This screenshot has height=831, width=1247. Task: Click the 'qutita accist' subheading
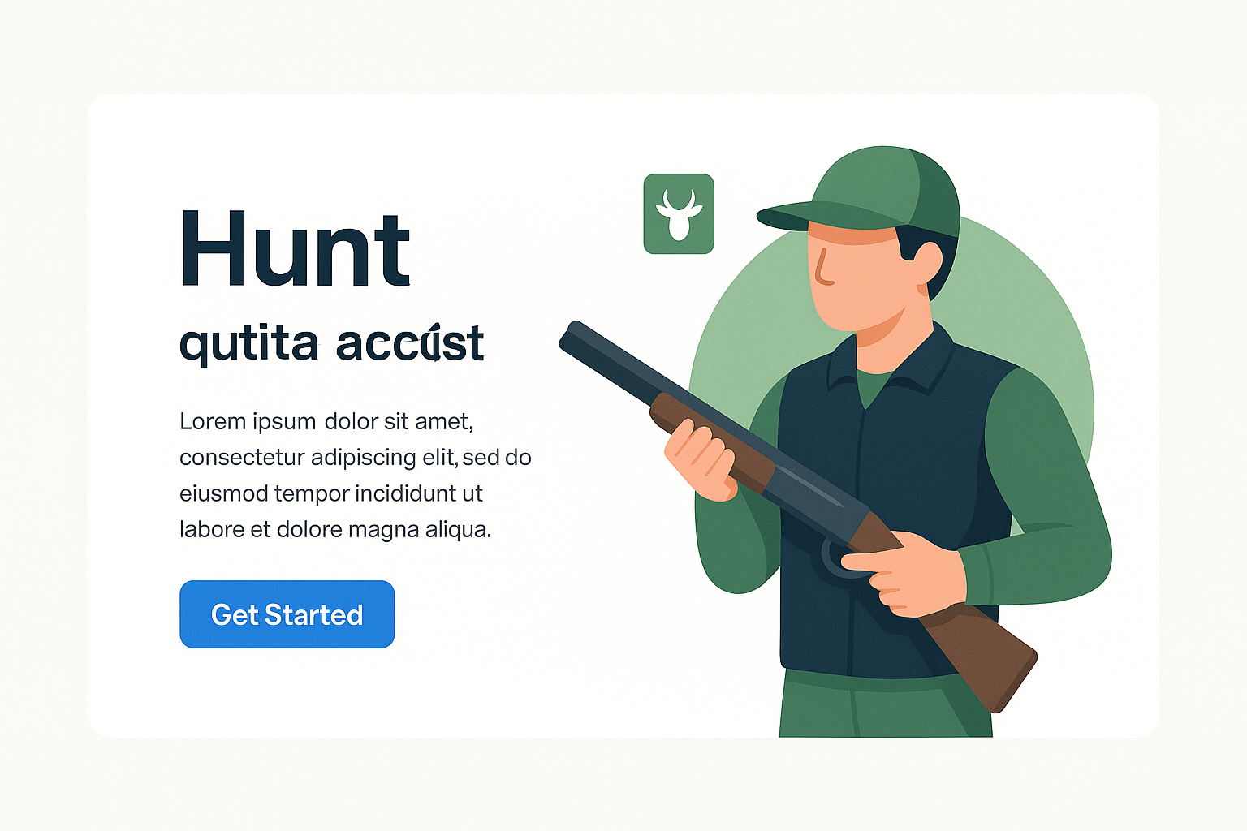tap(331, 344)
